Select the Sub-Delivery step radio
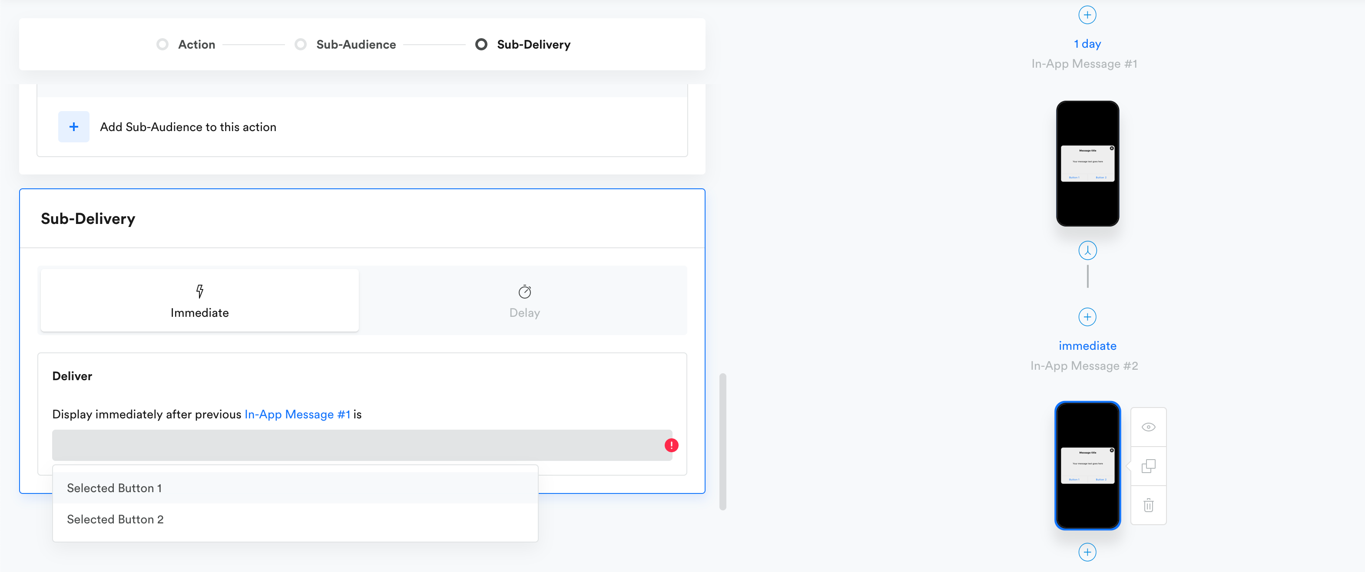 click(x=481, y=44)
